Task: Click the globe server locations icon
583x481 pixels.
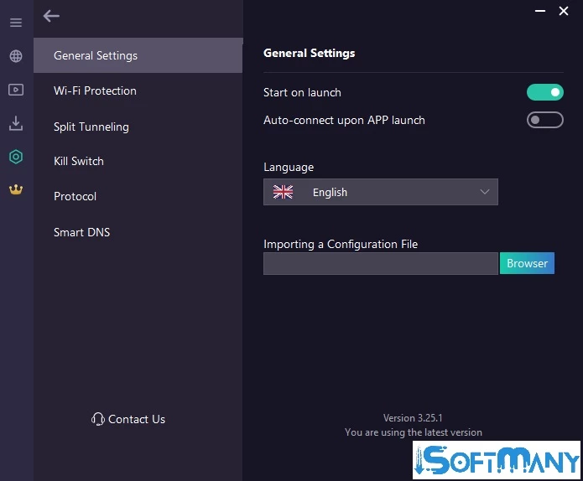Action: [x=16, y=57]
